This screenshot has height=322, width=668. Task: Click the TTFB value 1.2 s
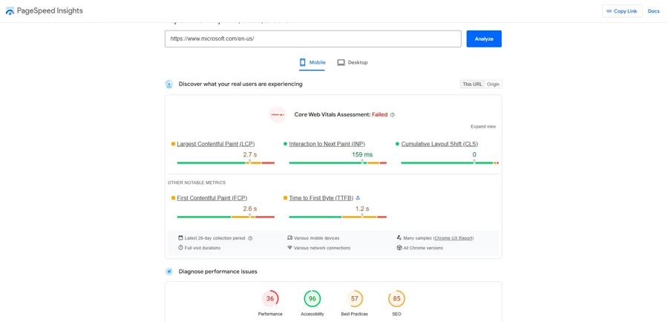click(x=362, y=208)
